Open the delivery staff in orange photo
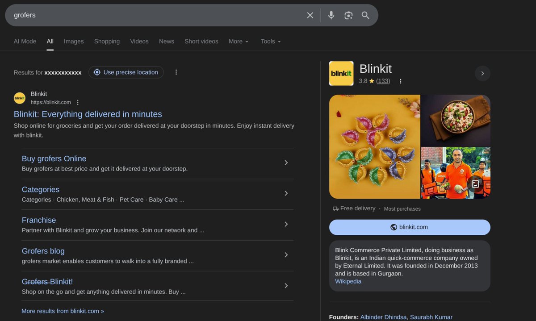Screen dimensions: 536x321 pyautogui.click(x=456, y=173)
